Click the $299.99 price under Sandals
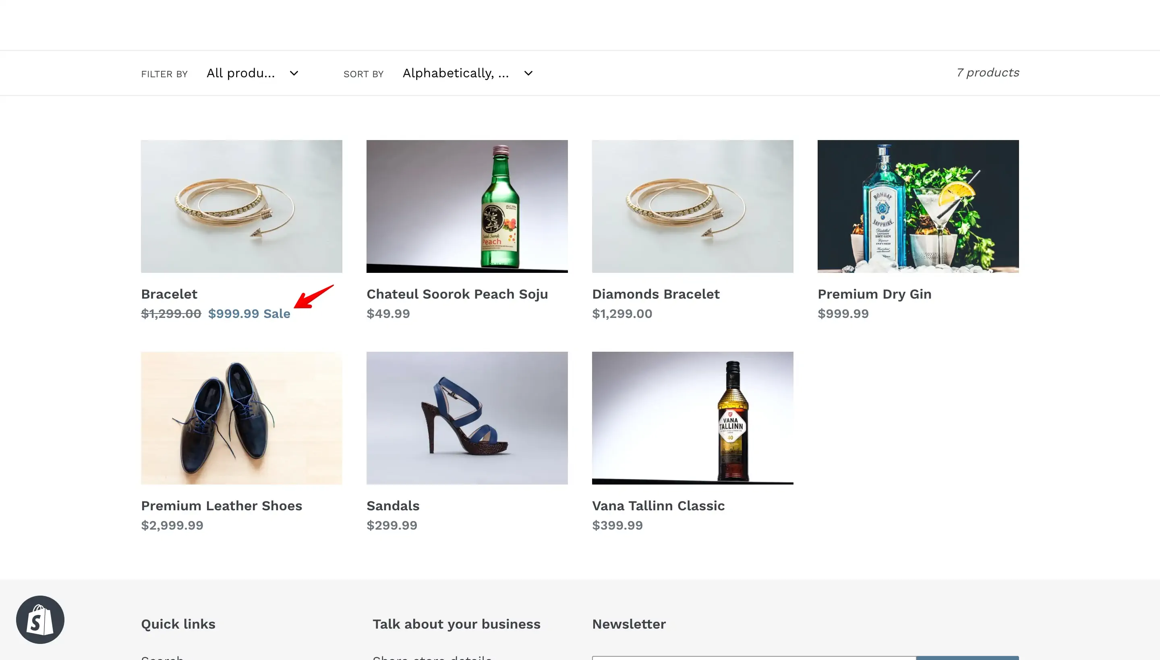 (x=391, y=525)
